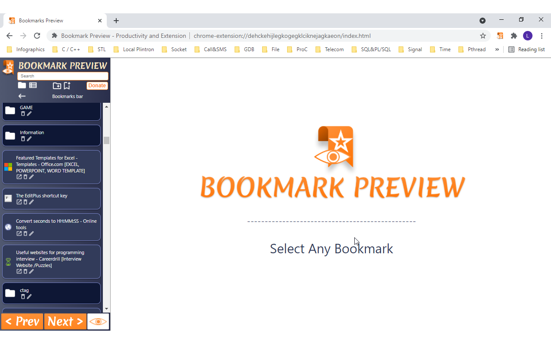Bookmark the current page via the star icon
Viewport: 551px width, 344px height.
483,36
